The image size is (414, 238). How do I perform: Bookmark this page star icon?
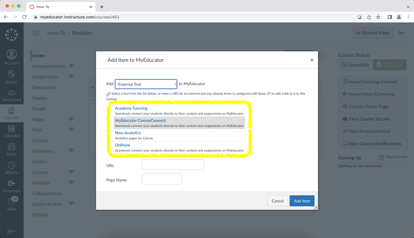378,17
